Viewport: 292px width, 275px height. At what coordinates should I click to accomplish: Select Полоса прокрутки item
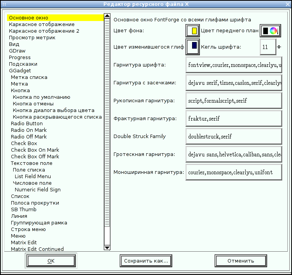click(35, 203)
